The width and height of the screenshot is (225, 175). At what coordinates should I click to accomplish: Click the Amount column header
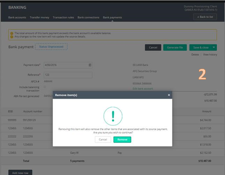pyautogui.click(x=207, y=112)
